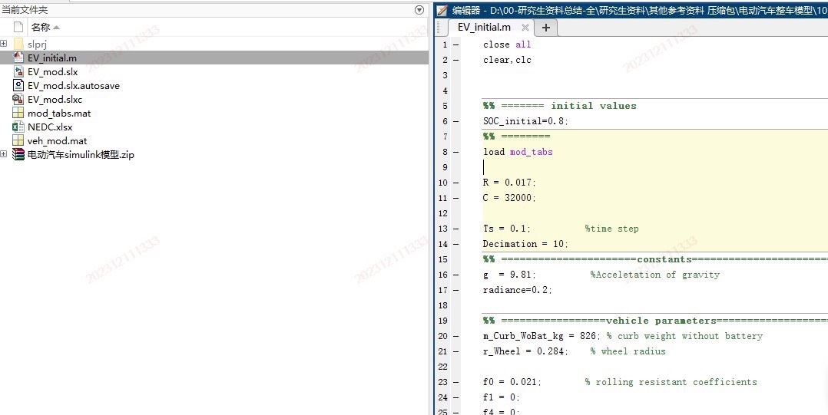Click the 'Ts = 0.1' assignment
Viewport: 828px width, 415px height.
tap(506, 229)
